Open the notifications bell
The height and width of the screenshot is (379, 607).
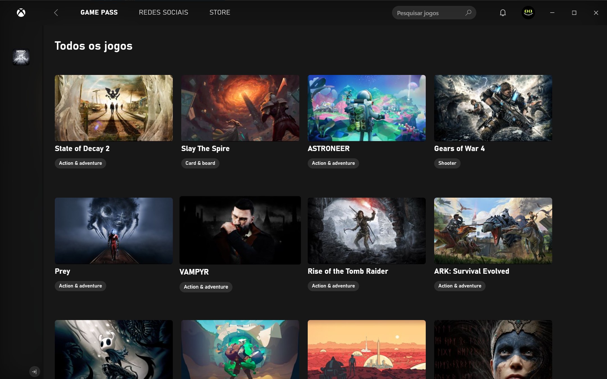pos(503,13)
